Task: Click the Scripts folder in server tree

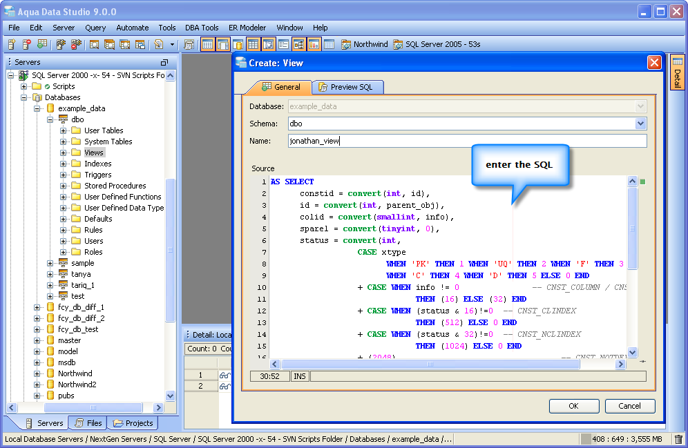Action: tap(64, 86)
